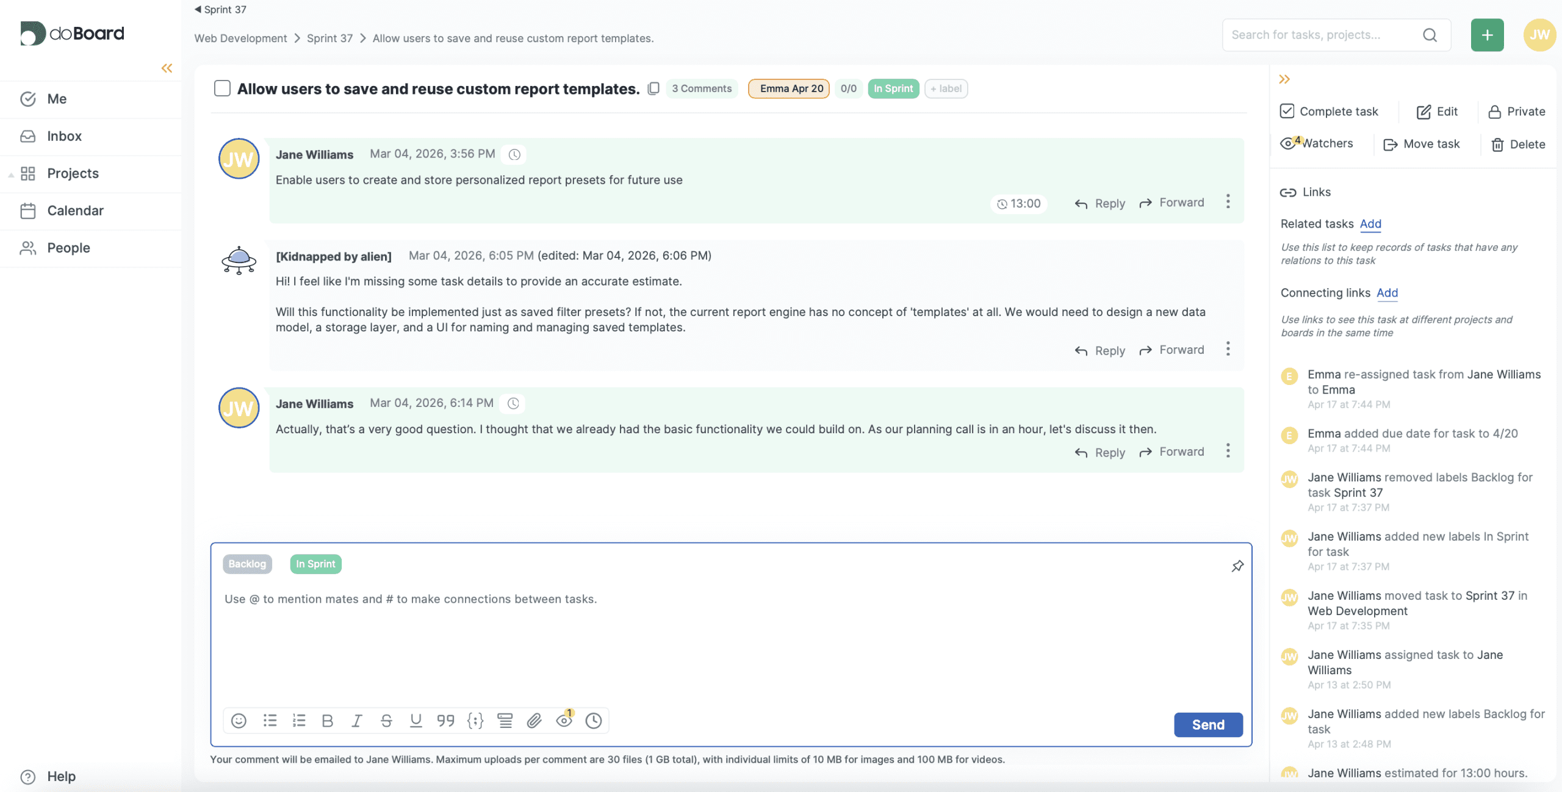The width and height of the screenshot is (1562, 792).
Task: Add a numbered list in comment editor
Action: click(x=299, y=721)
